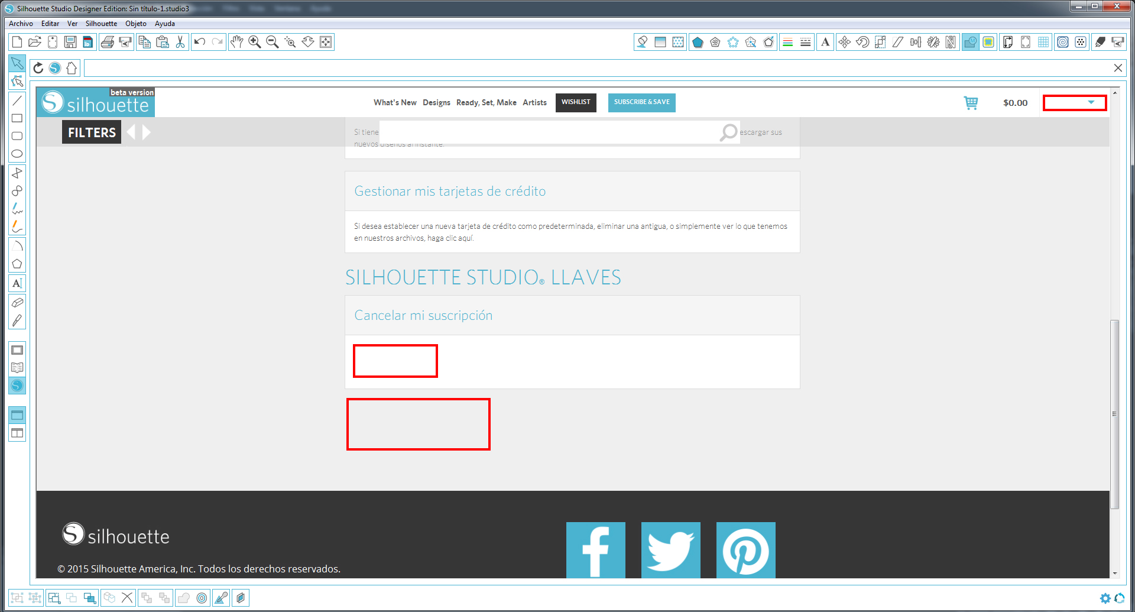Open the Objeto menu

click(136, 24)
